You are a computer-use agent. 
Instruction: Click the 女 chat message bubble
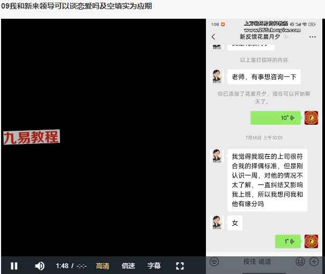pos(235,223)
